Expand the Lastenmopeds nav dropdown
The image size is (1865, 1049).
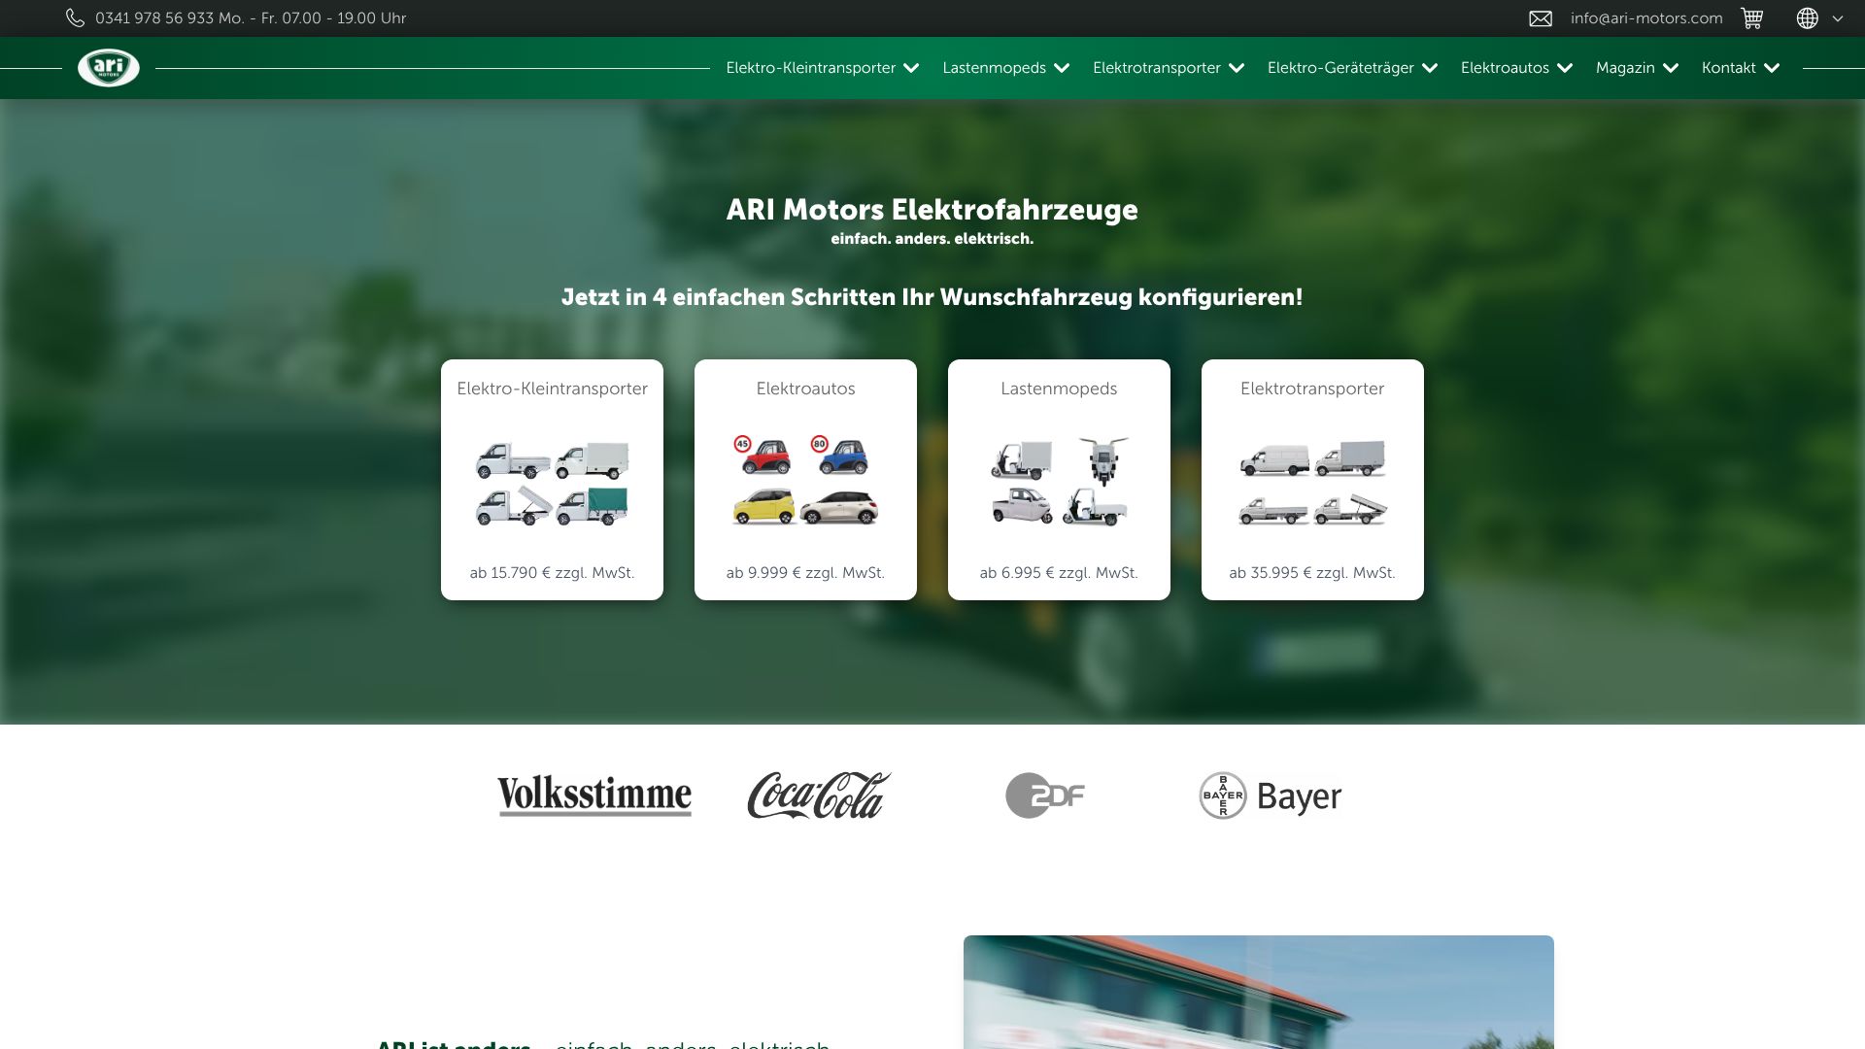tap(1062, 68)
